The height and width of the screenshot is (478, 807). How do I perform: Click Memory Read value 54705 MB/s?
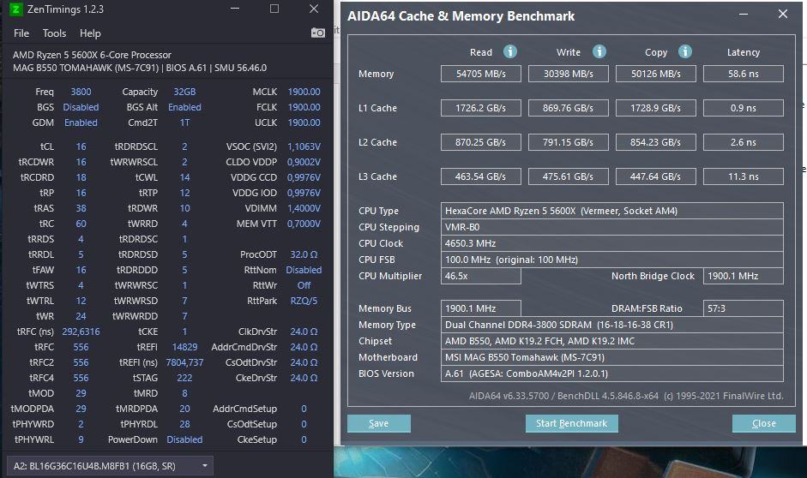(x=481, y=74)
